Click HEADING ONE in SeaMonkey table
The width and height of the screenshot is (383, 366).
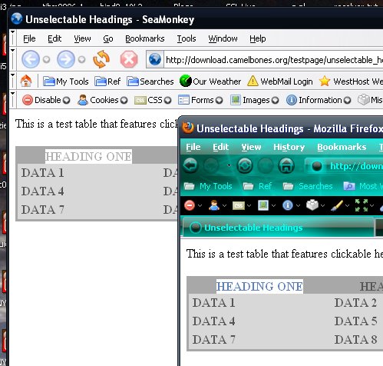click(88, 156)
